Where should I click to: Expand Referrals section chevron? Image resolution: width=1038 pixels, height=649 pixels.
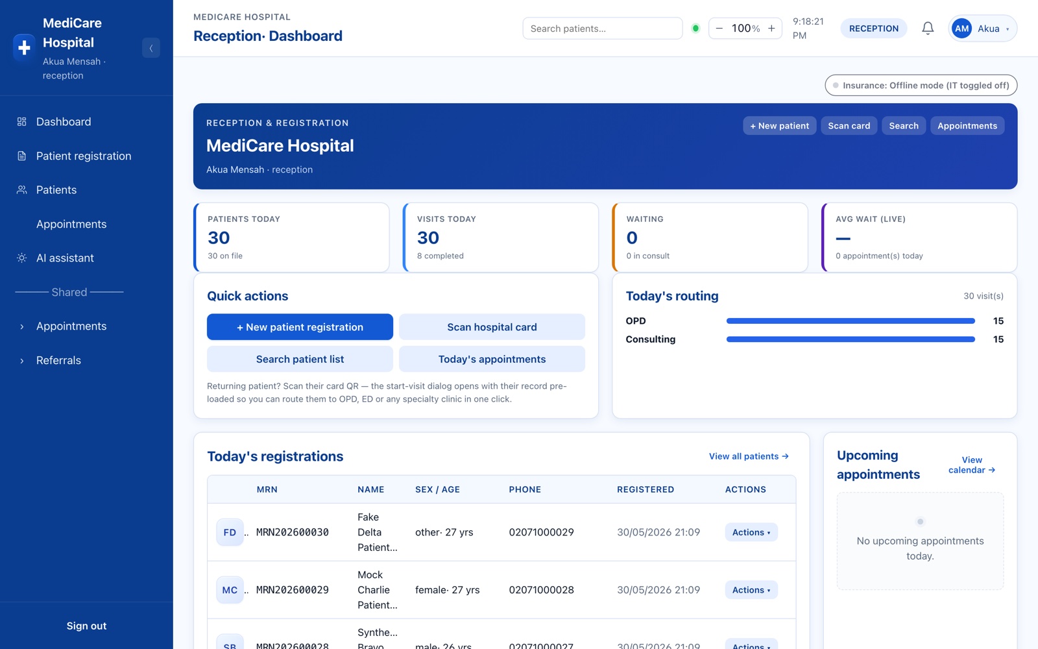[x=21, y=361]
